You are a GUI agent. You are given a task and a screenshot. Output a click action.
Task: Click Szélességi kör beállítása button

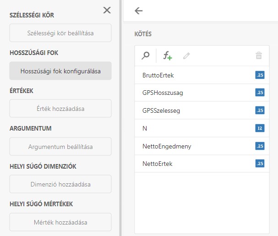60,33
